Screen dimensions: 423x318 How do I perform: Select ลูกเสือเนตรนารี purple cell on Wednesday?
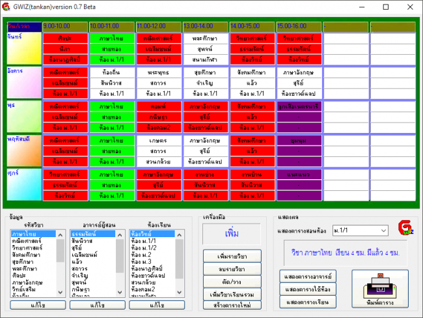(x=299, y=106)
